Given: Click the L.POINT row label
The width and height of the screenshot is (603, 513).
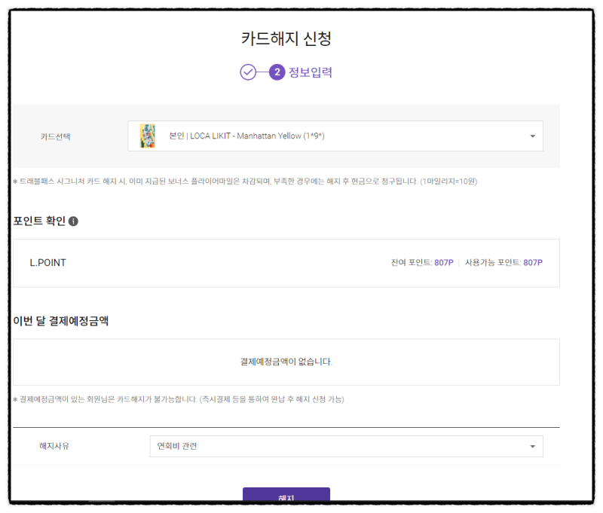Looking at the screenshot, I should (47, 263).
